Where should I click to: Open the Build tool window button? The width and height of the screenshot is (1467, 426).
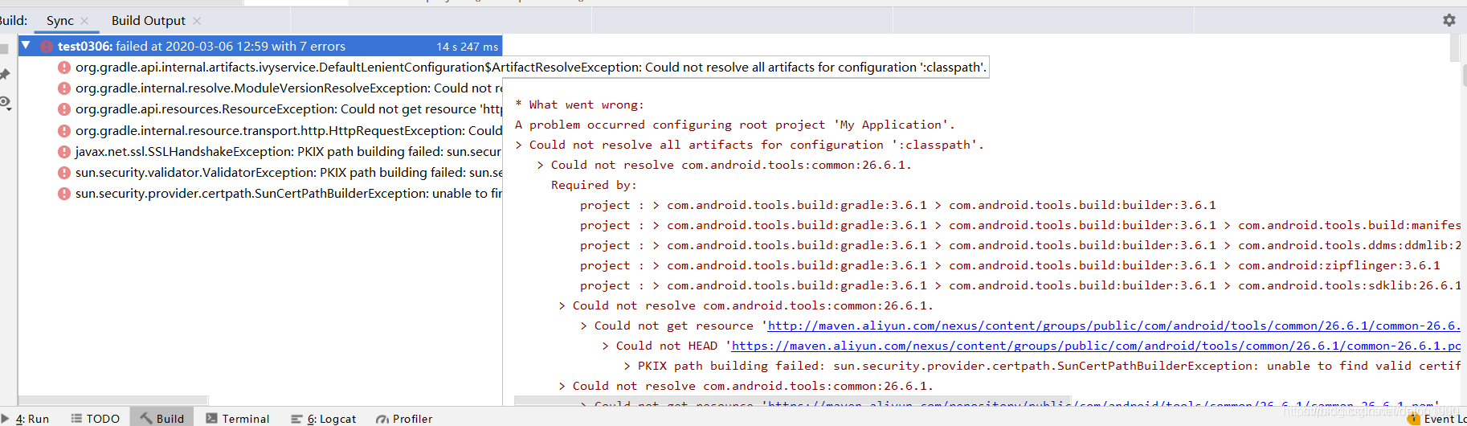[162, 418]
